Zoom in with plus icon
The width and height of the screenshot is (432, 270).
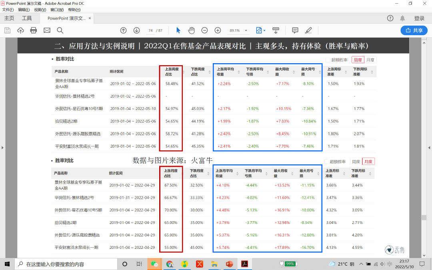pyautogui.click(x=218, y=30)
